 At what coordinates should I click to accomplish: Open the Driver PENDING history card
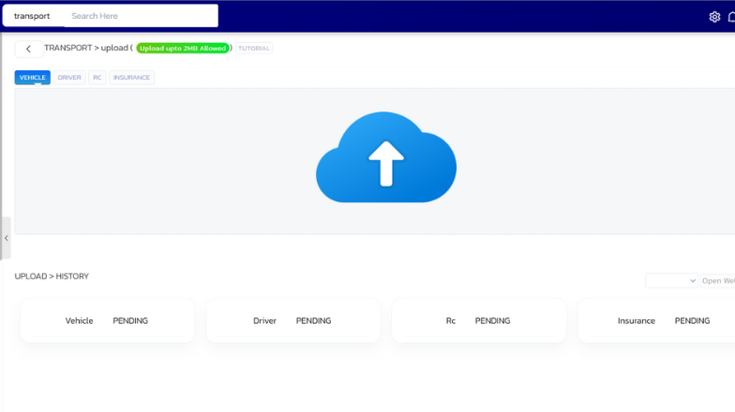point(292,320)
